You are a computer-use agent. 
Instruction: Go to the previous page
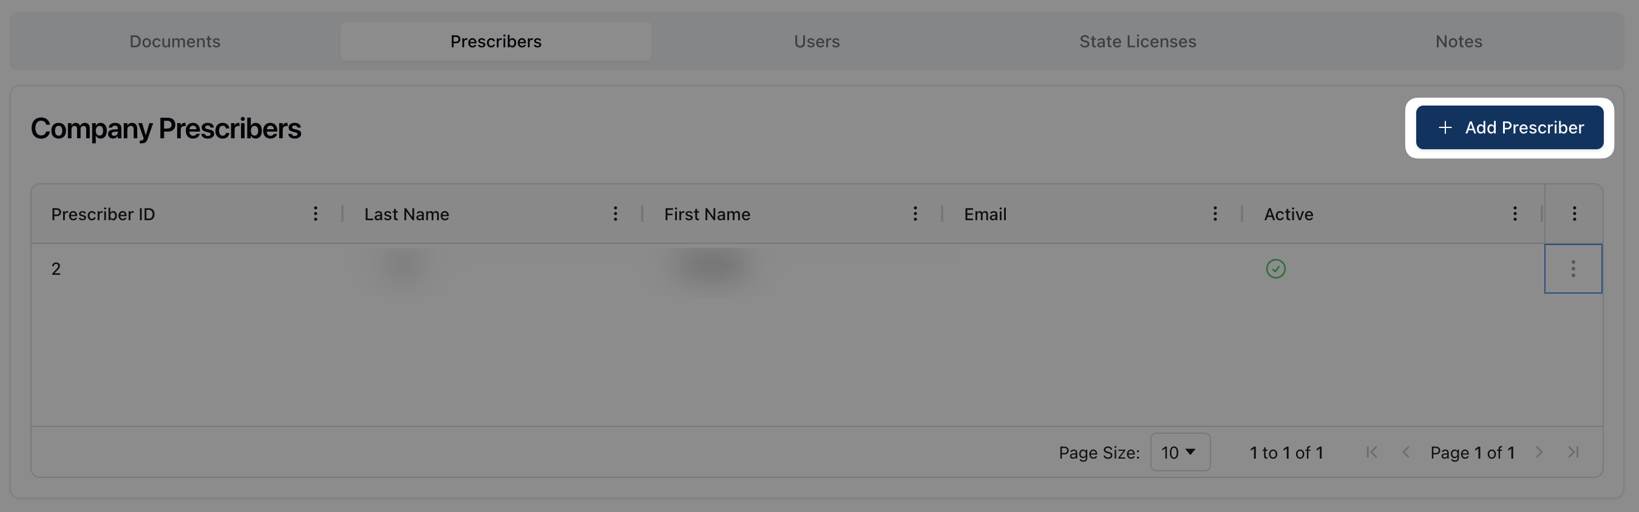coord(1405,452)
